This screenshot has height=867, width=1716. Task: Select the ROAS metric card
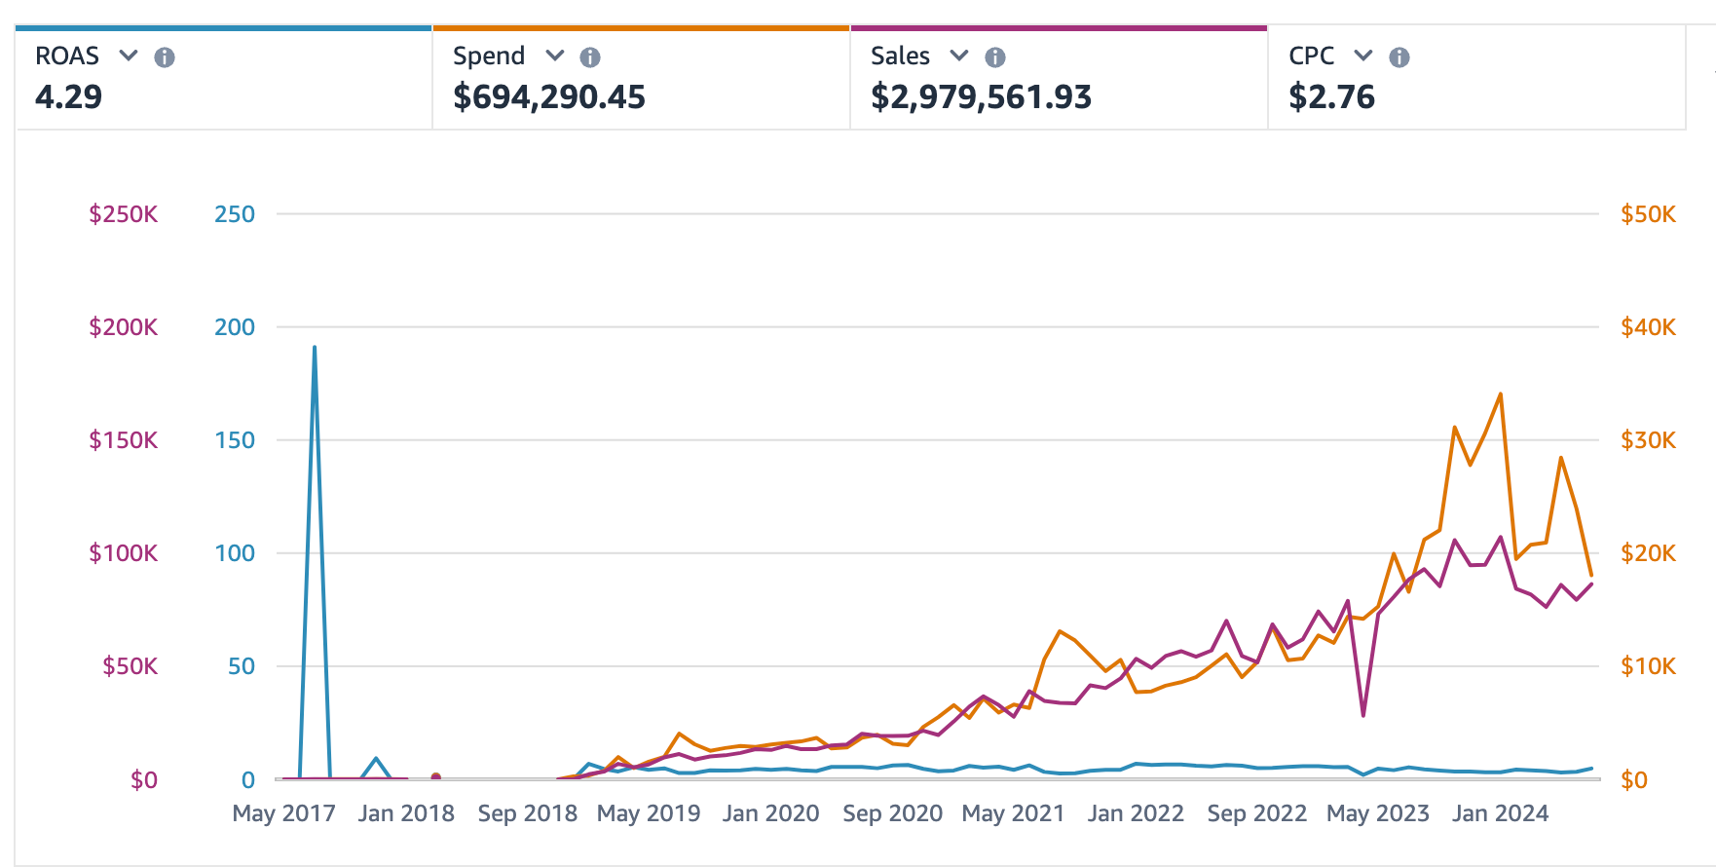pyautogui.click(x=224, y=78)
